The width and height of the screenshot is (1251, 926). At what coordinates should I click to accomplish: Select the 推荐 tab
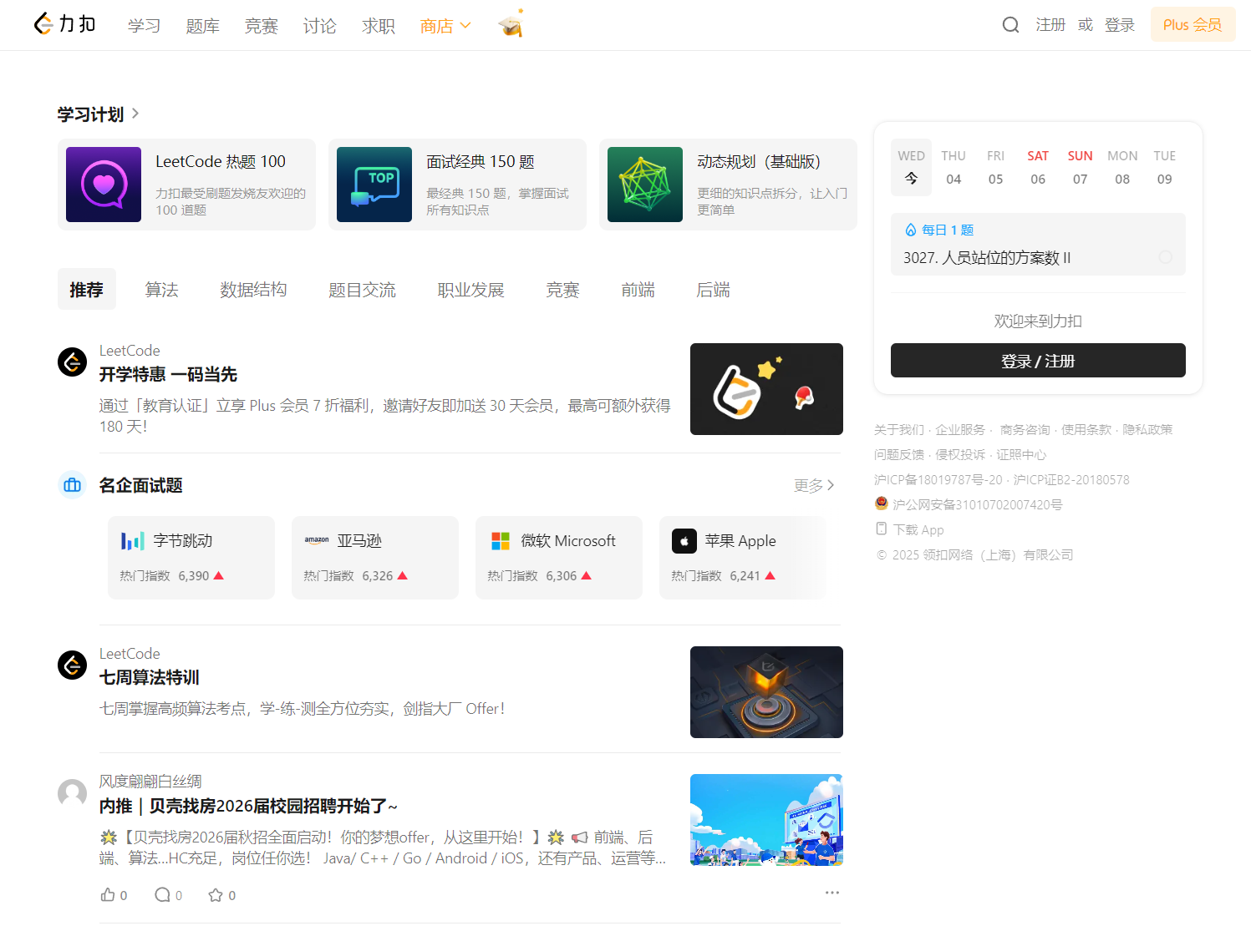pos(87,289)
